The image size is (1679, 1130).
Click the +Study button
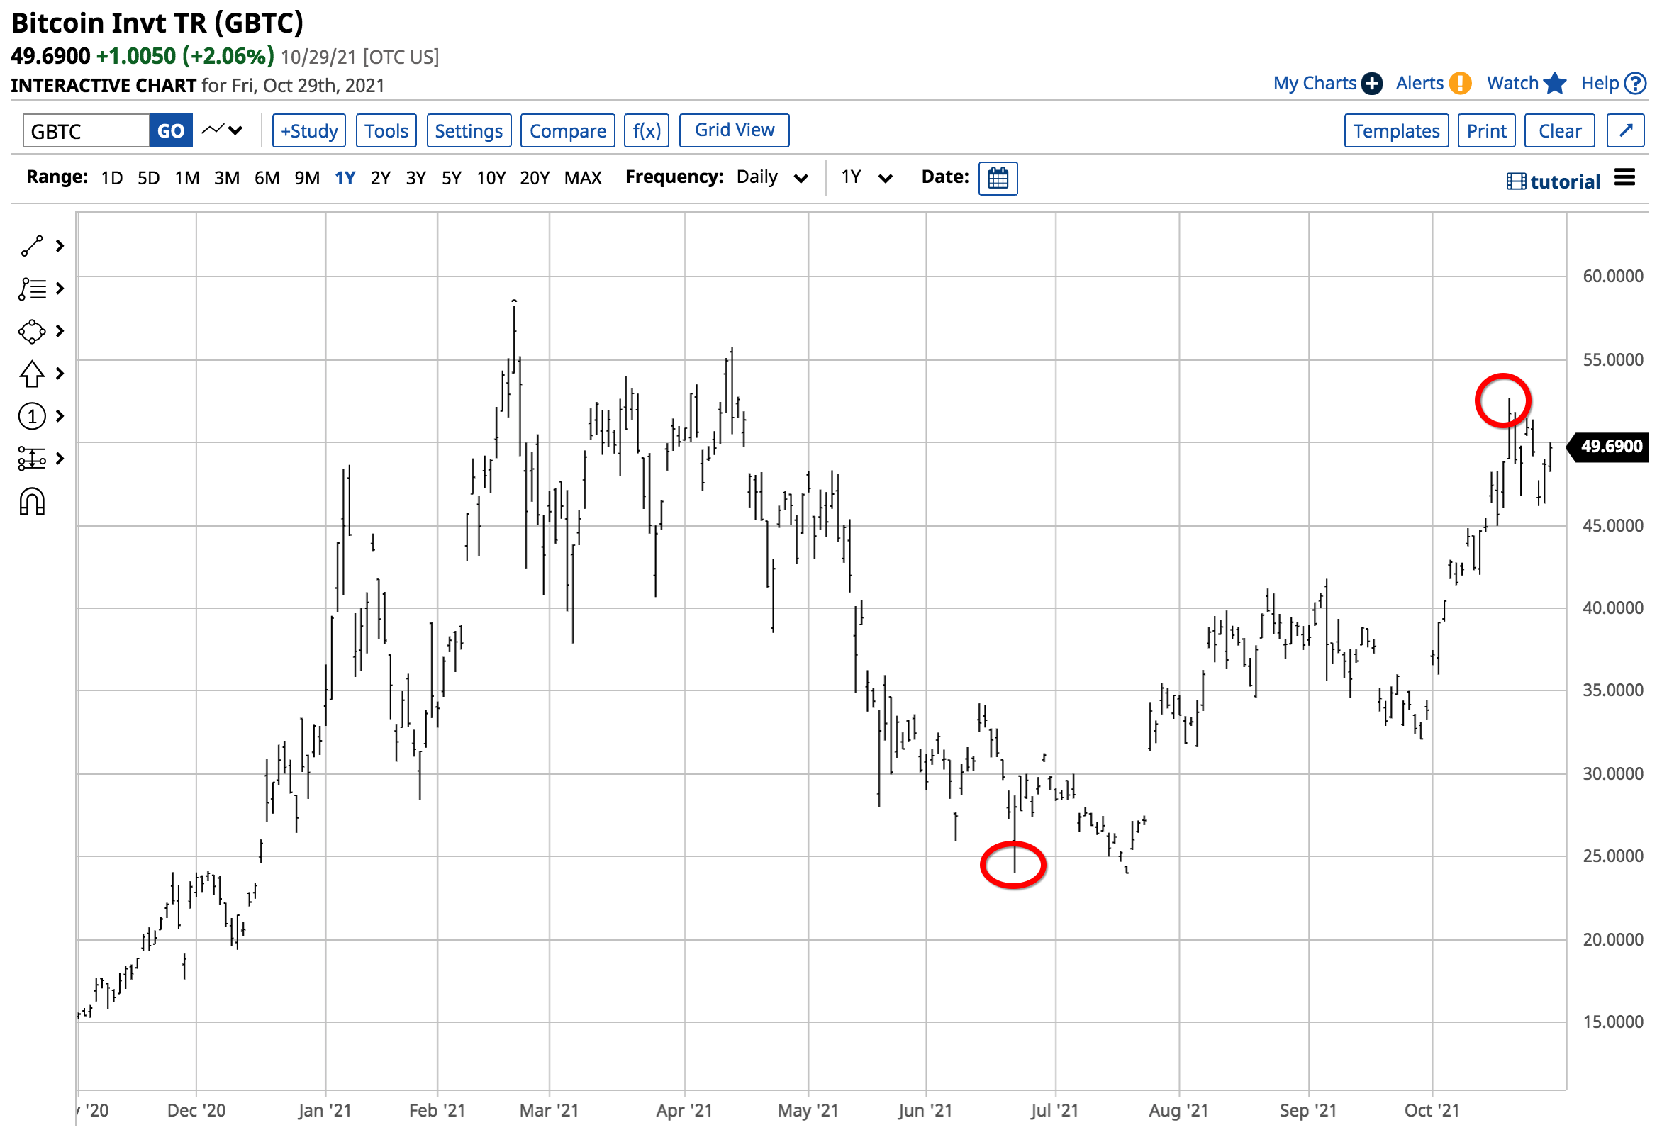click(309, 130)
